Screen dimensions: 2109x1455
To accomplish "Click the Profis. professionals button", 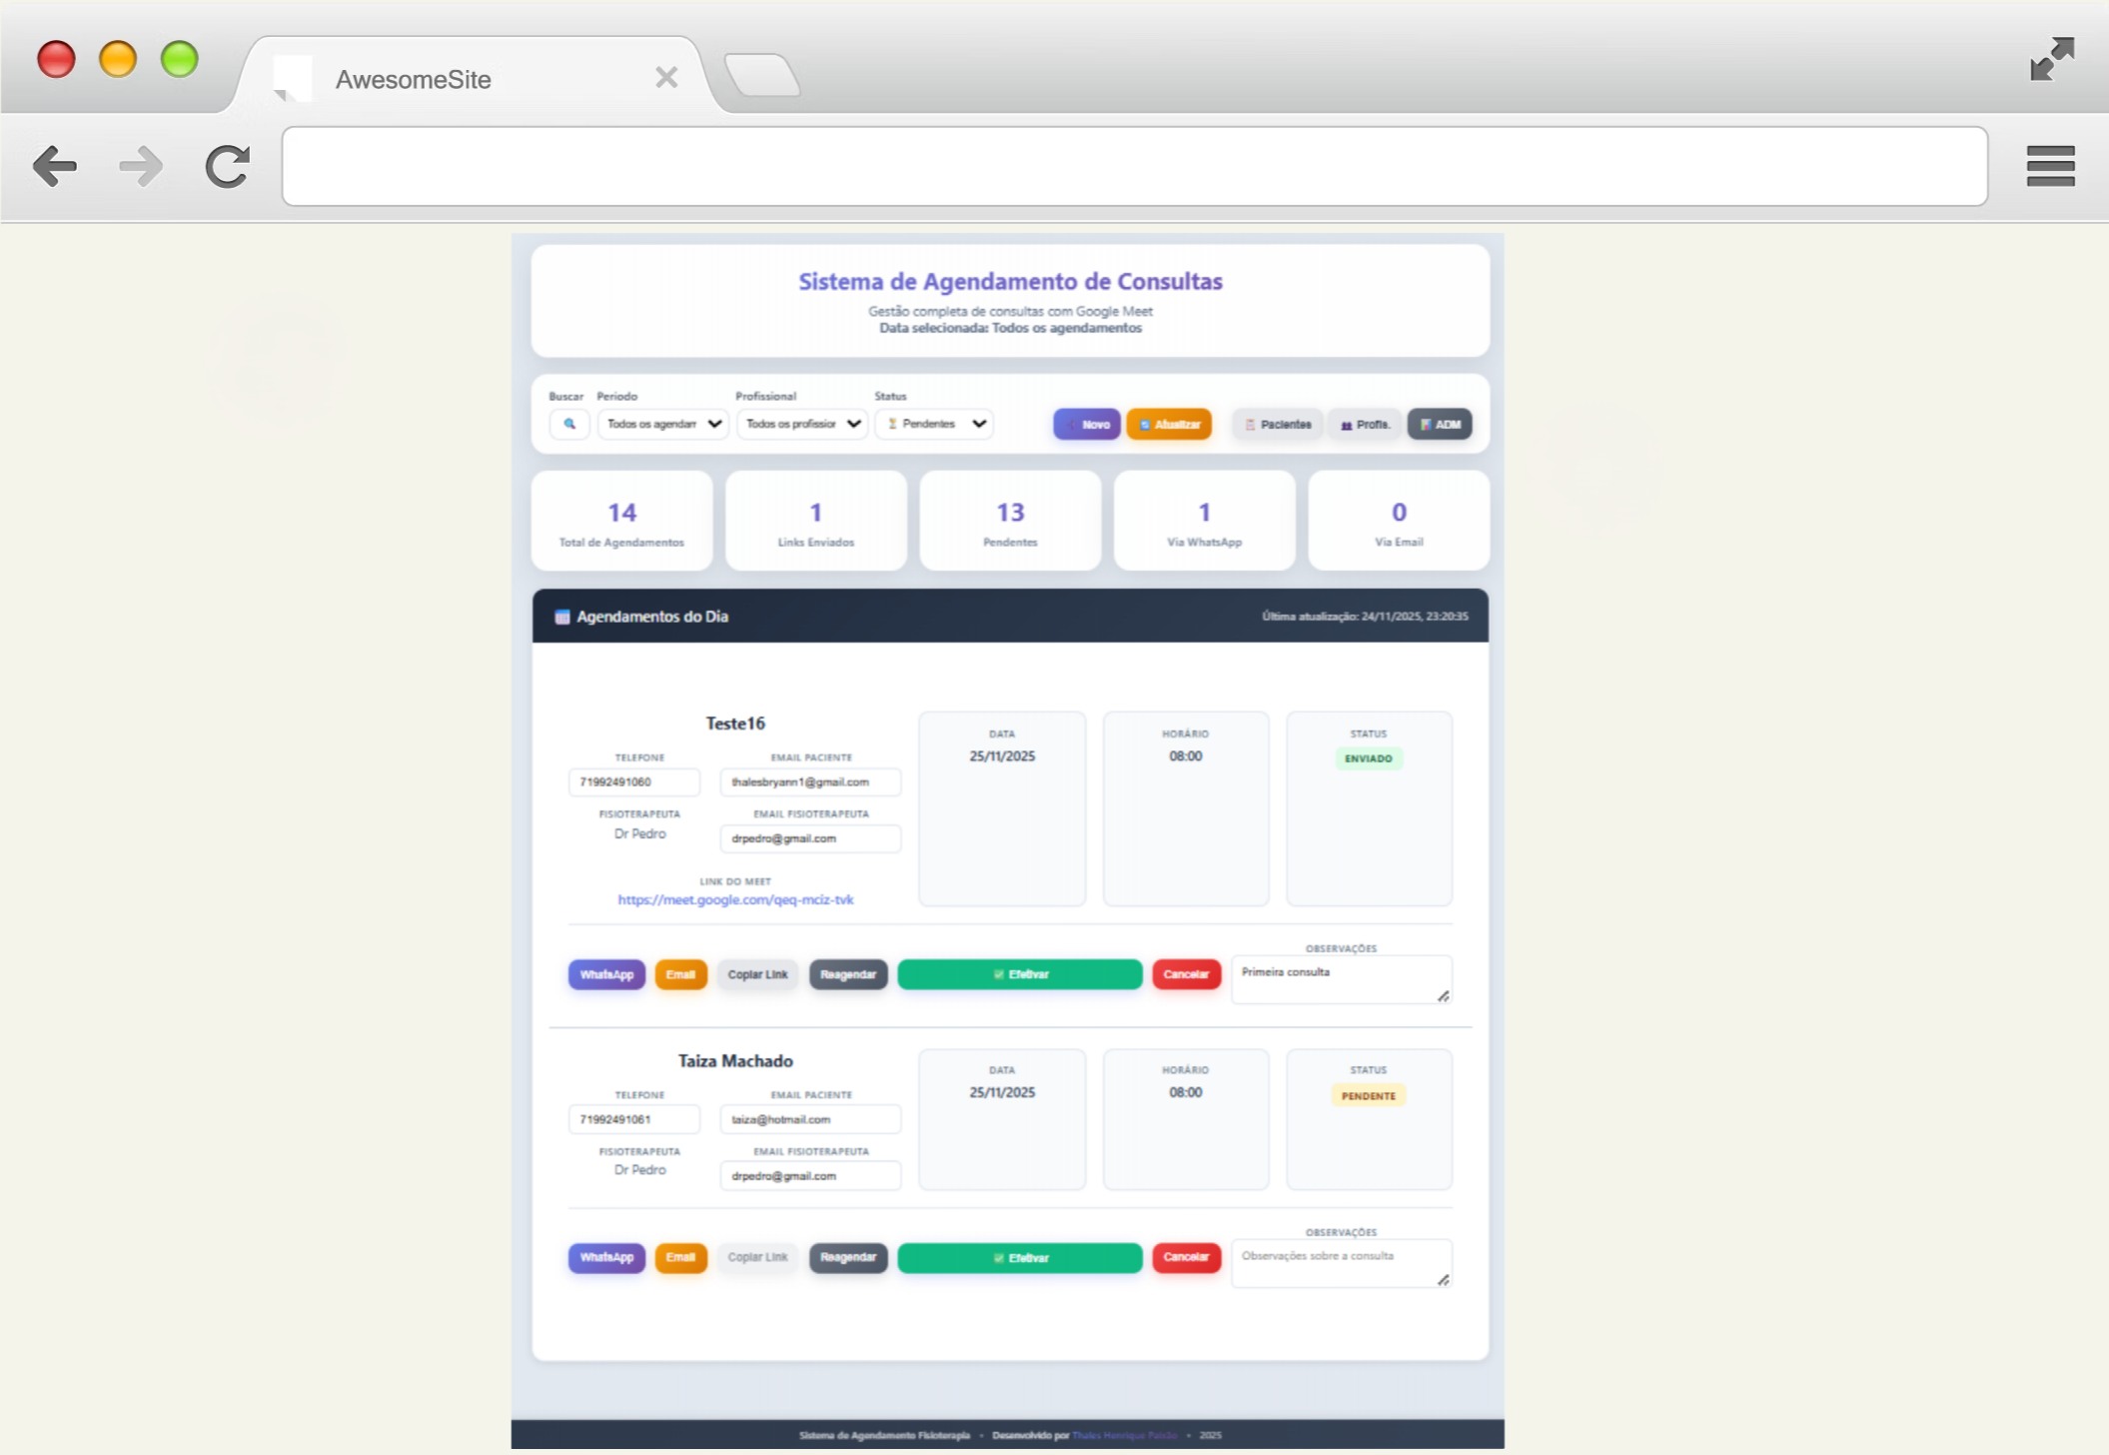I will (x=1364, y=425).
